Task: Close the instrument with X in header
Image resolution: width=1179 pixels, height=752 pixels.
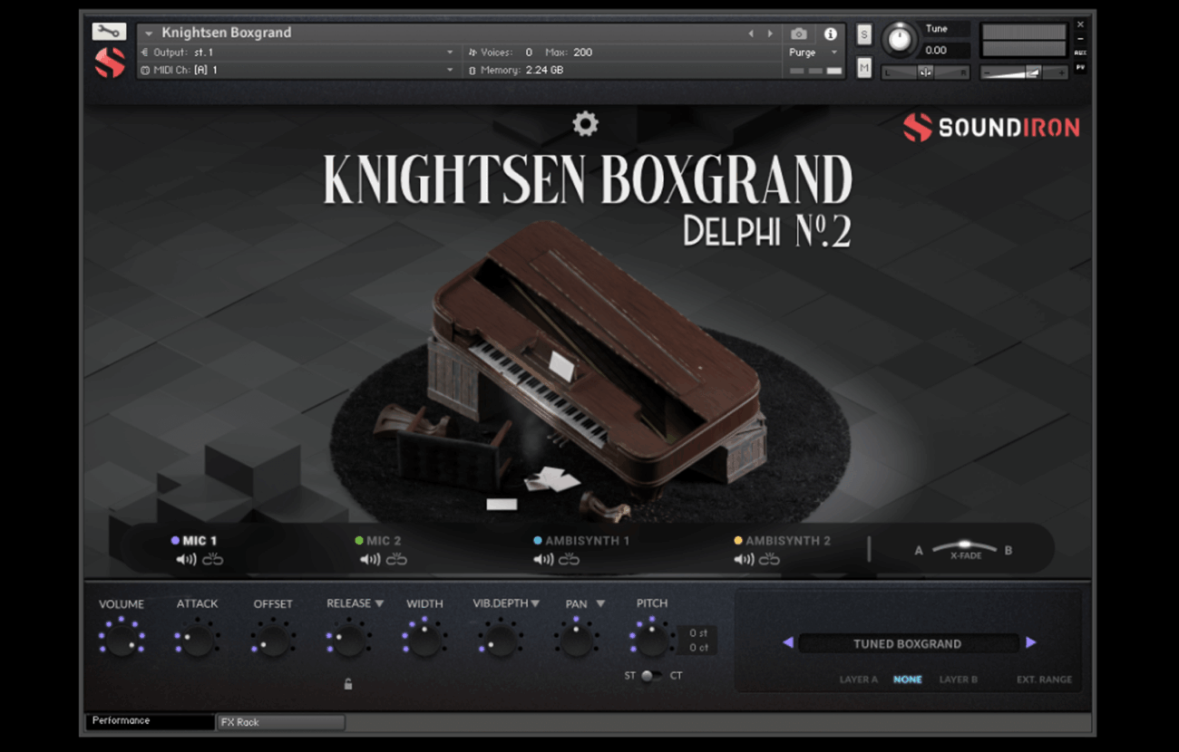Action: click(1080, 25)
